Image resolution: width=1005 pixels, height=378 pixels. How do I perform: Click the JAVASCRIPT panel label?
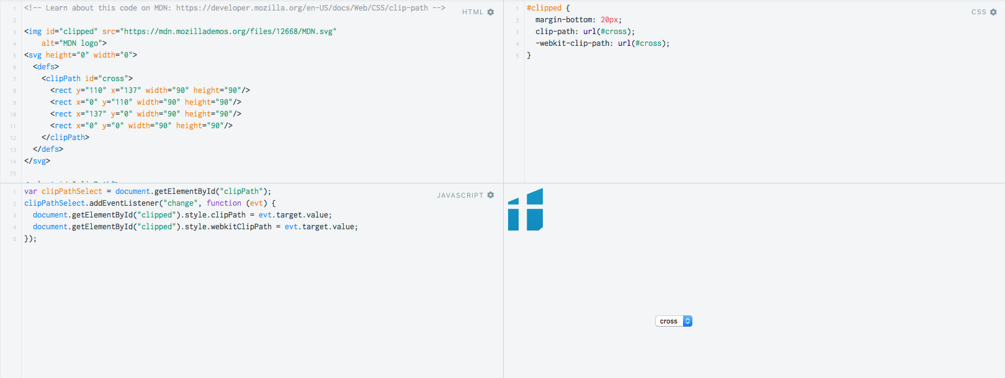tap(460, 195)
